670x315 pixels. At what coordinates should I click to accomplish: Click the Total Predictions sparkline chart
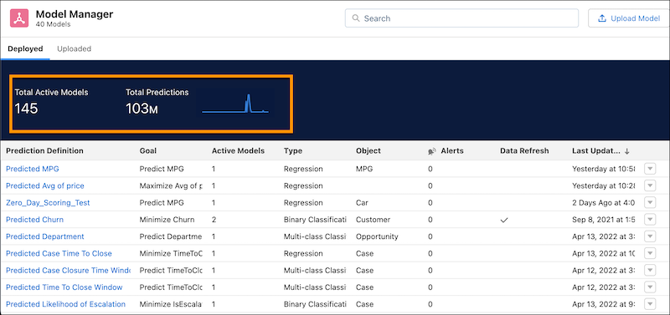(235, 104)
